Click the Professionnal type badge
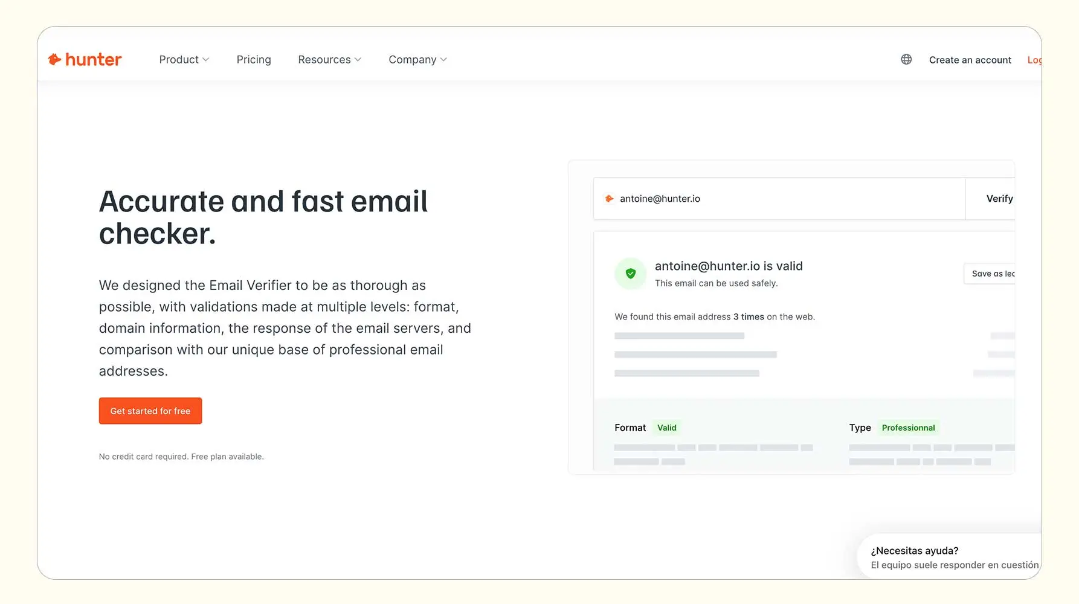 click(x=908, y=428)
